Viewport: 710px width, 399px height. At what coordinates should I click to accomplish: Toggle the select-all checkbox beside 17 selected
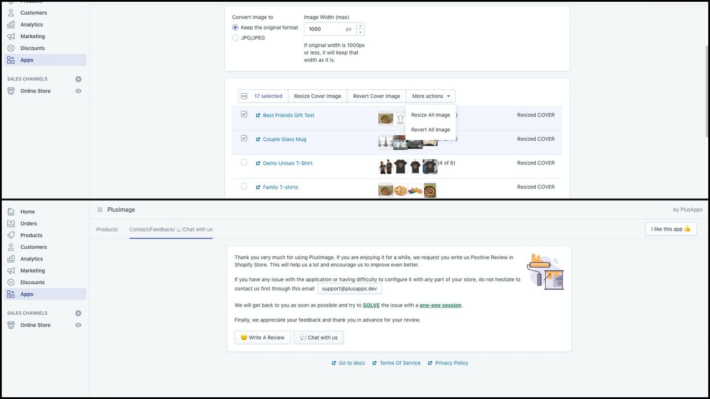pos(244,96)
